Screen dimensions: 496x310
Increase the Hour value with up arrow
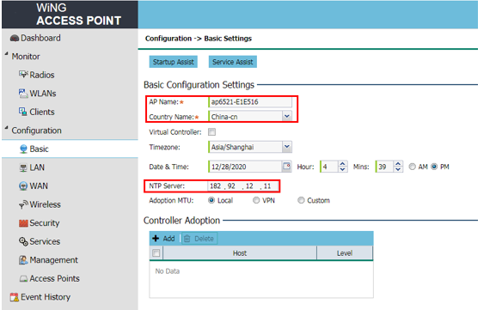click(x=343, y=164)
